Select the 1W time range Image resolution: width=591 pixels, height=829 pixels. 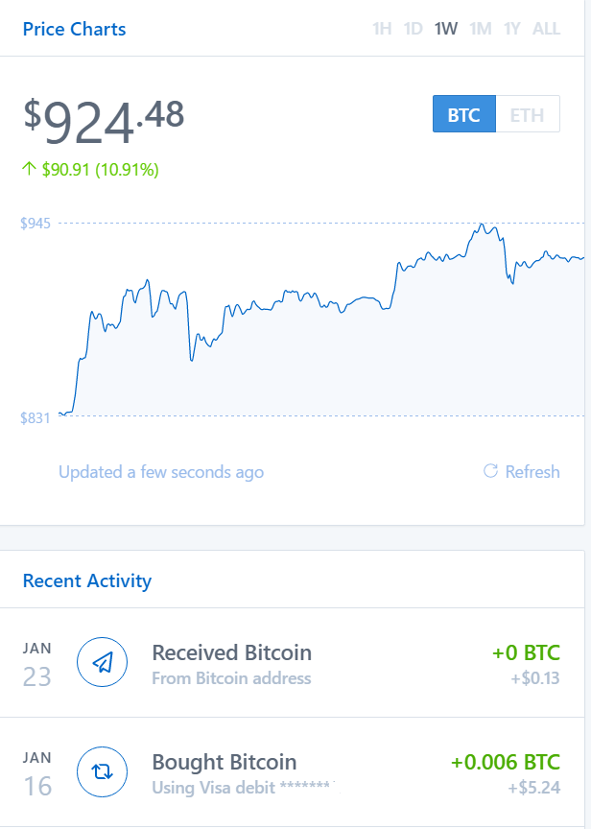click(445, 29)
